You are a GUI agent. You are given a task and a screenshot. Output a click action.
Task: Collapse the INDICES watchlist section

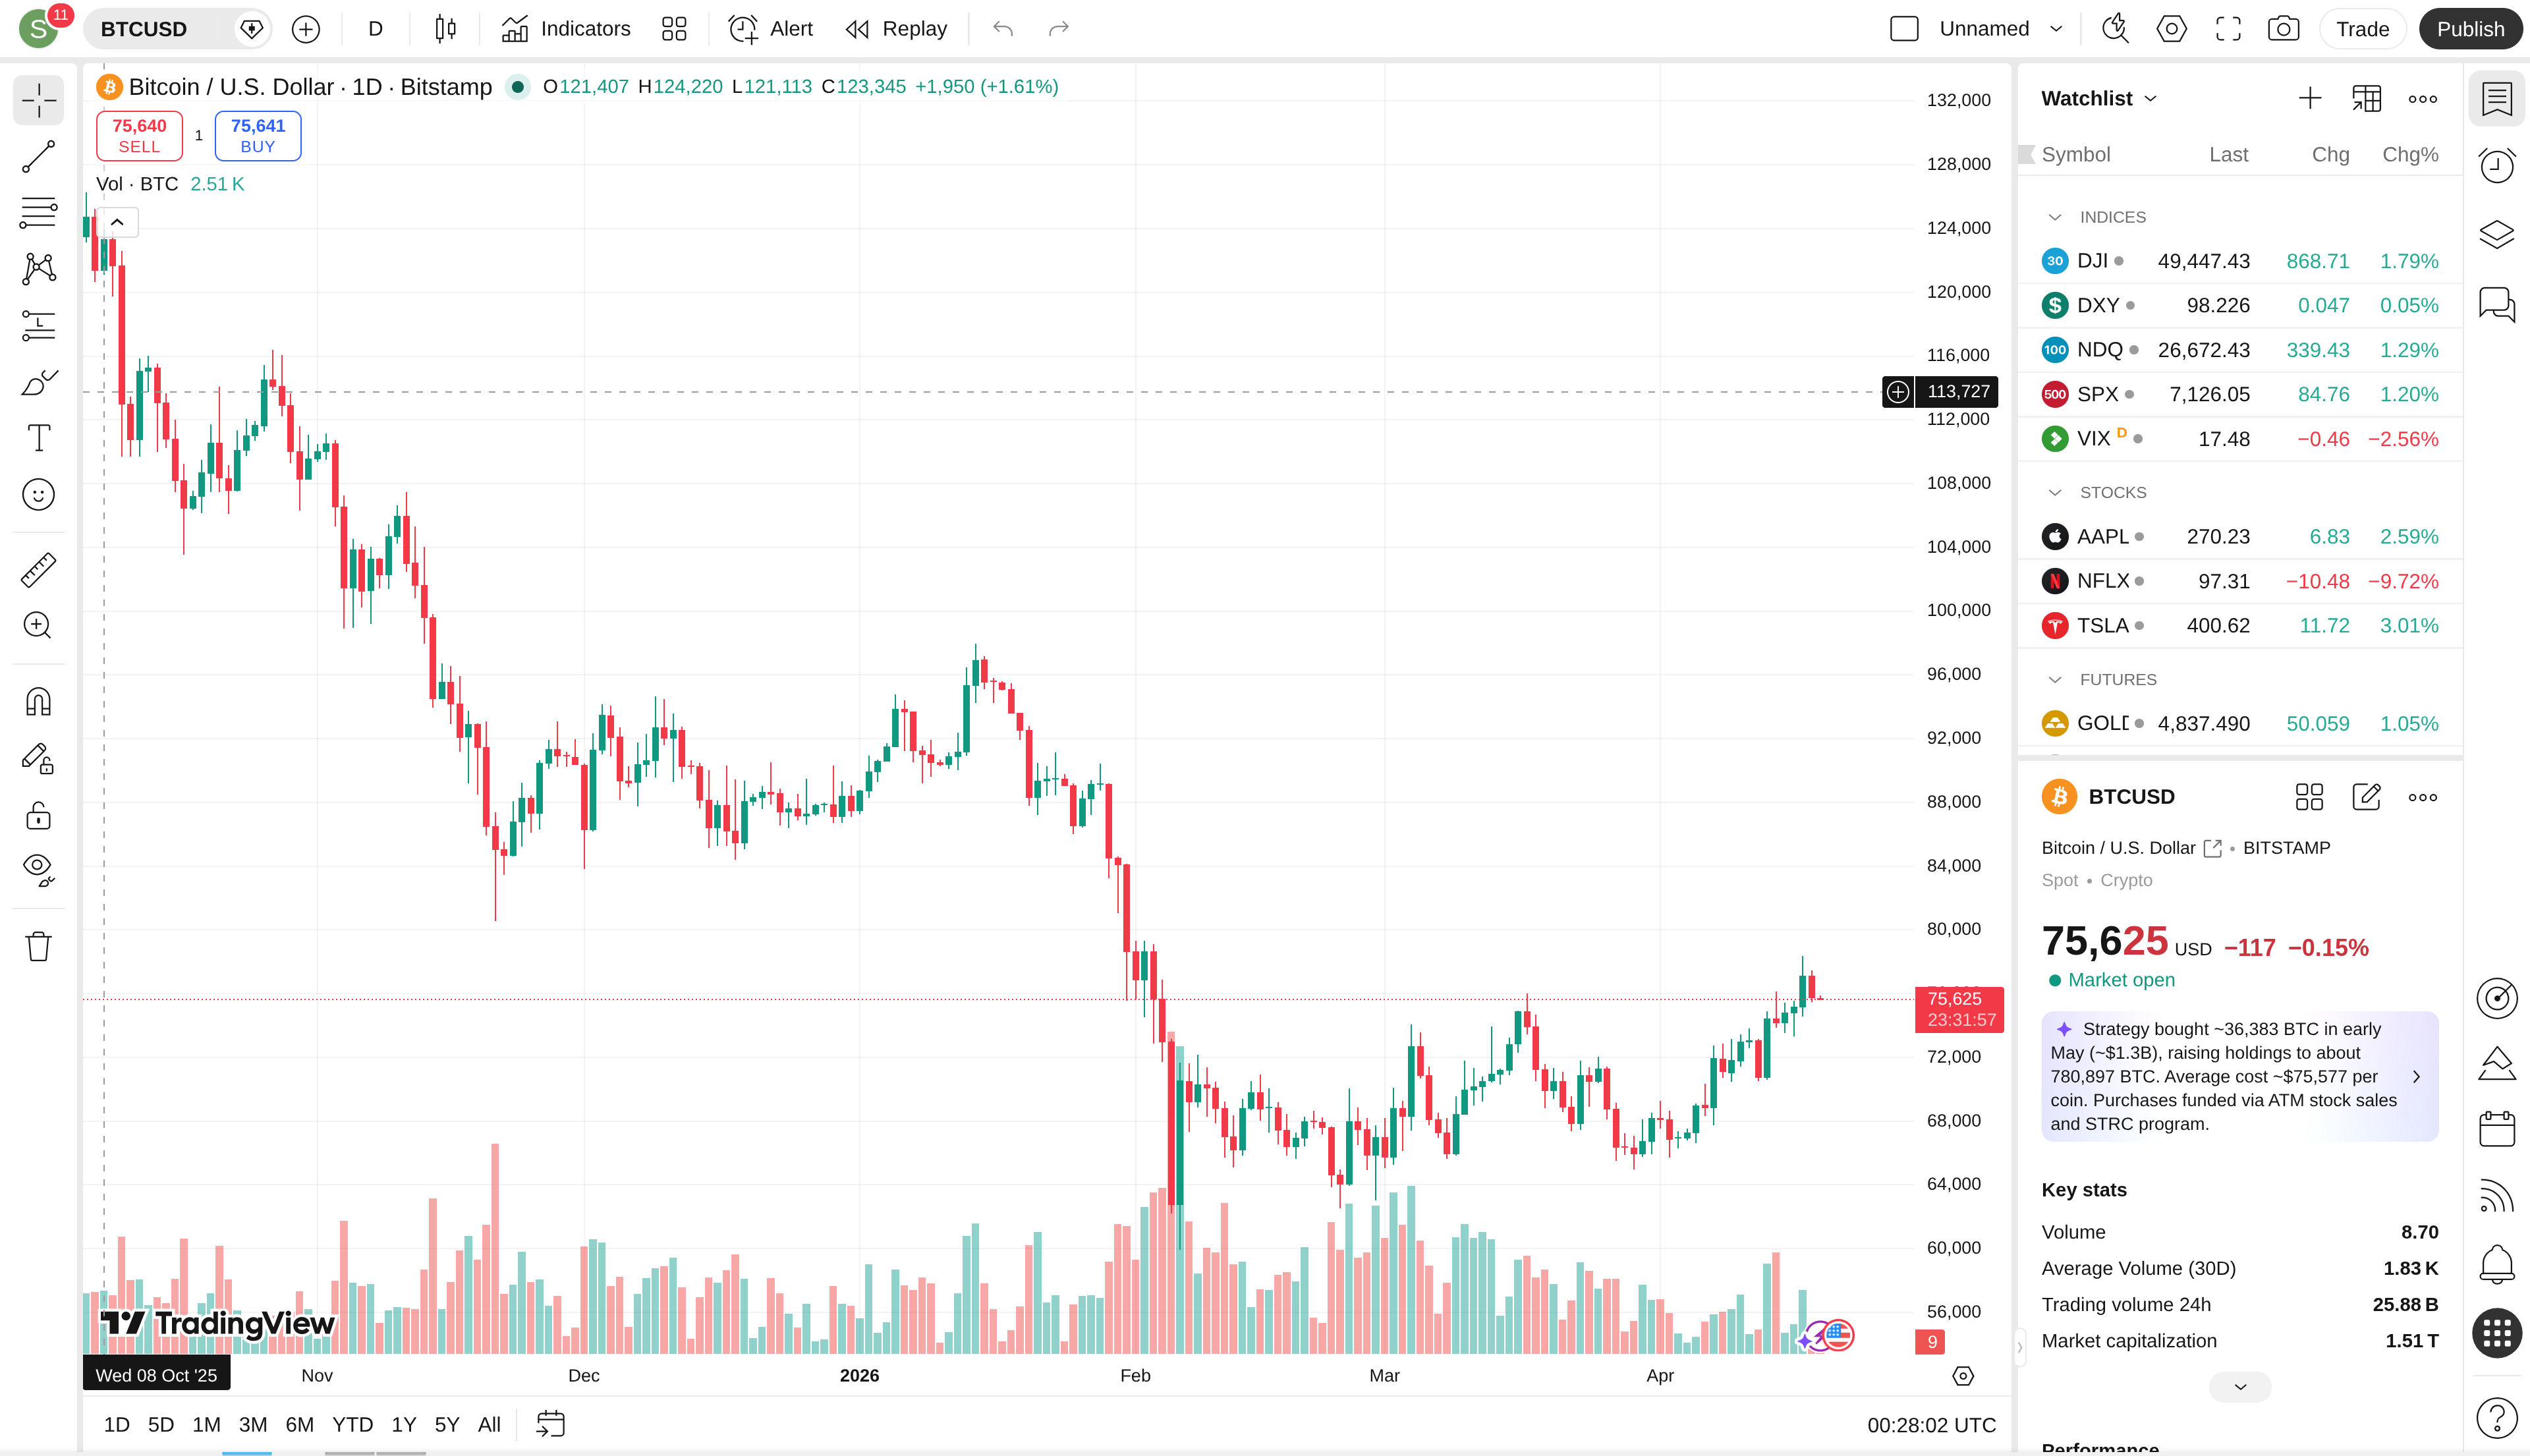(x=2056, y=216)
